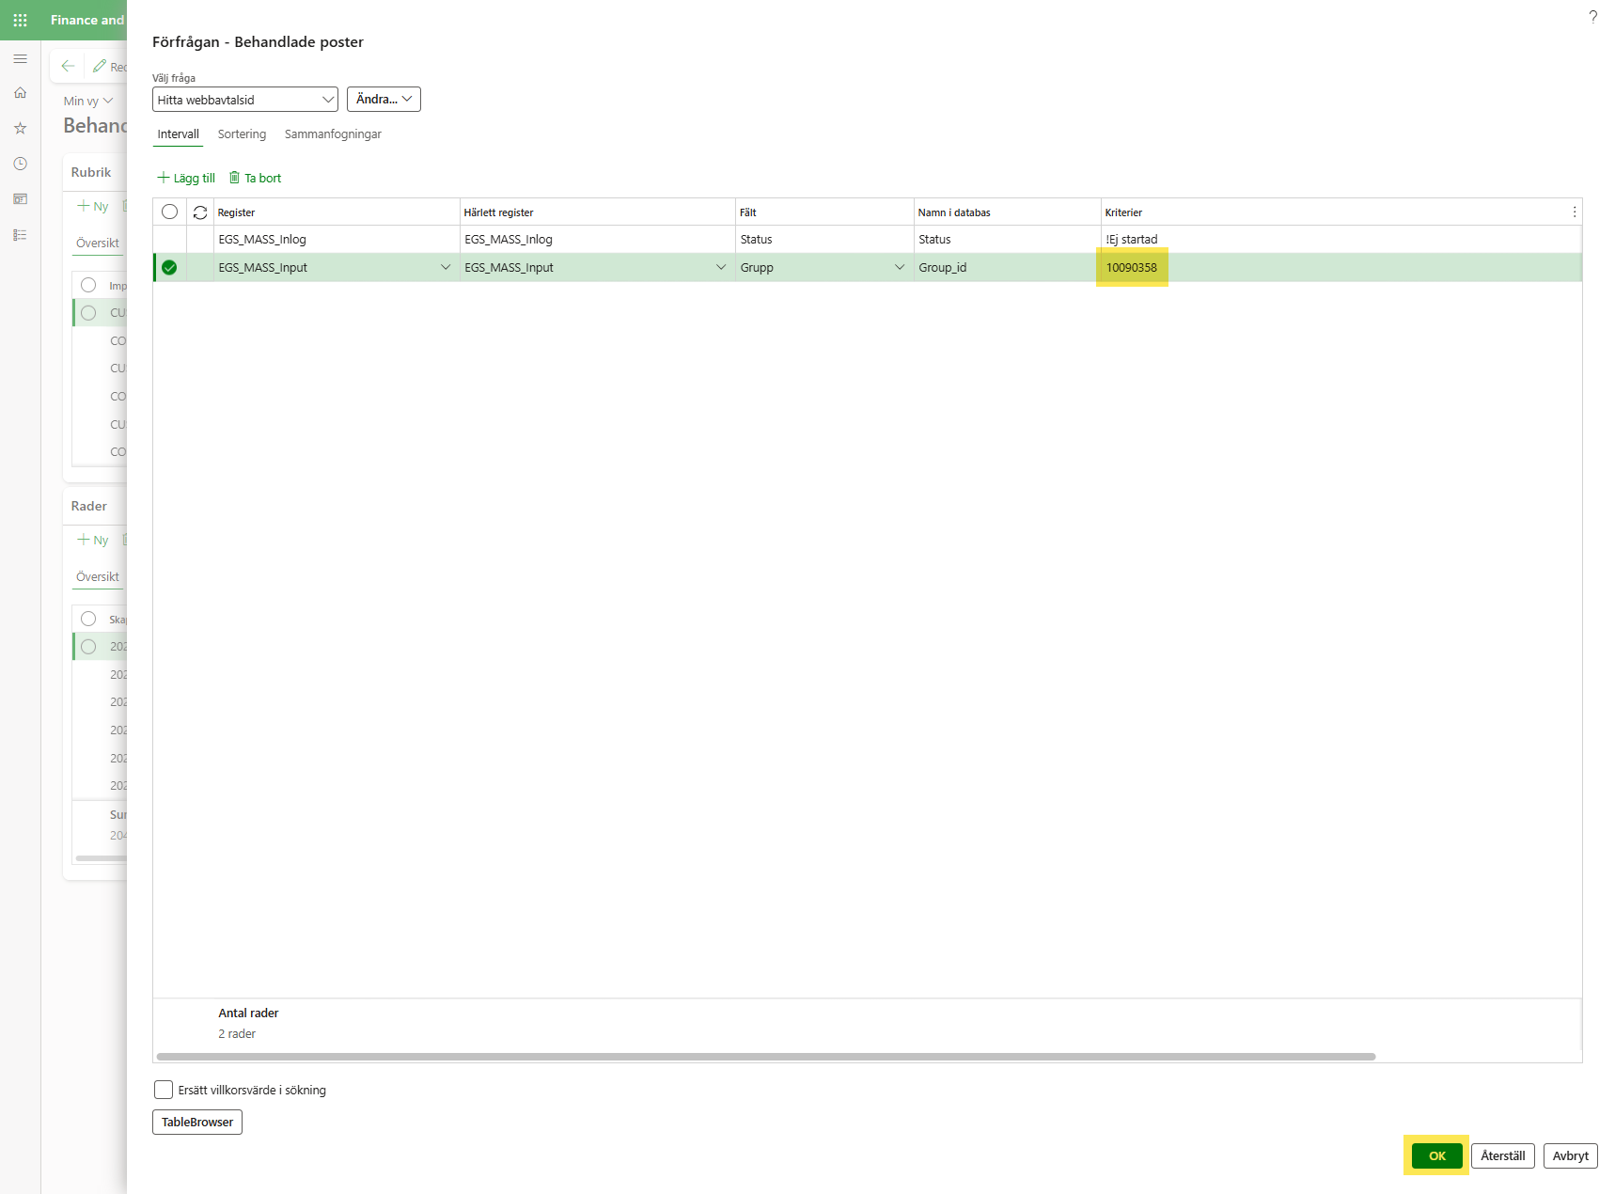Image resolution: width=1615 pixels, height=1194 pixels.
Task: Toggle the select-all circle in grid header
Action: (x=169, y=212)
